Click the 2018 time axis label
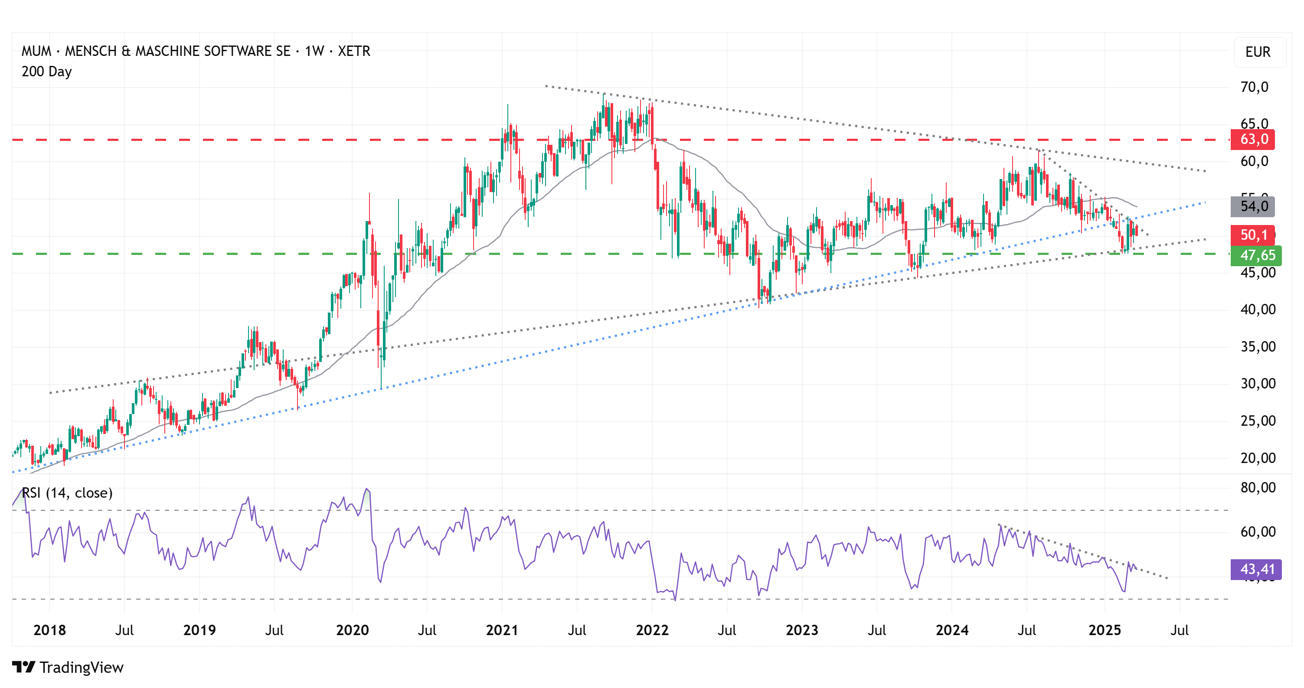Viewport: 1304px width, 688px height. [x=49, y=630]
